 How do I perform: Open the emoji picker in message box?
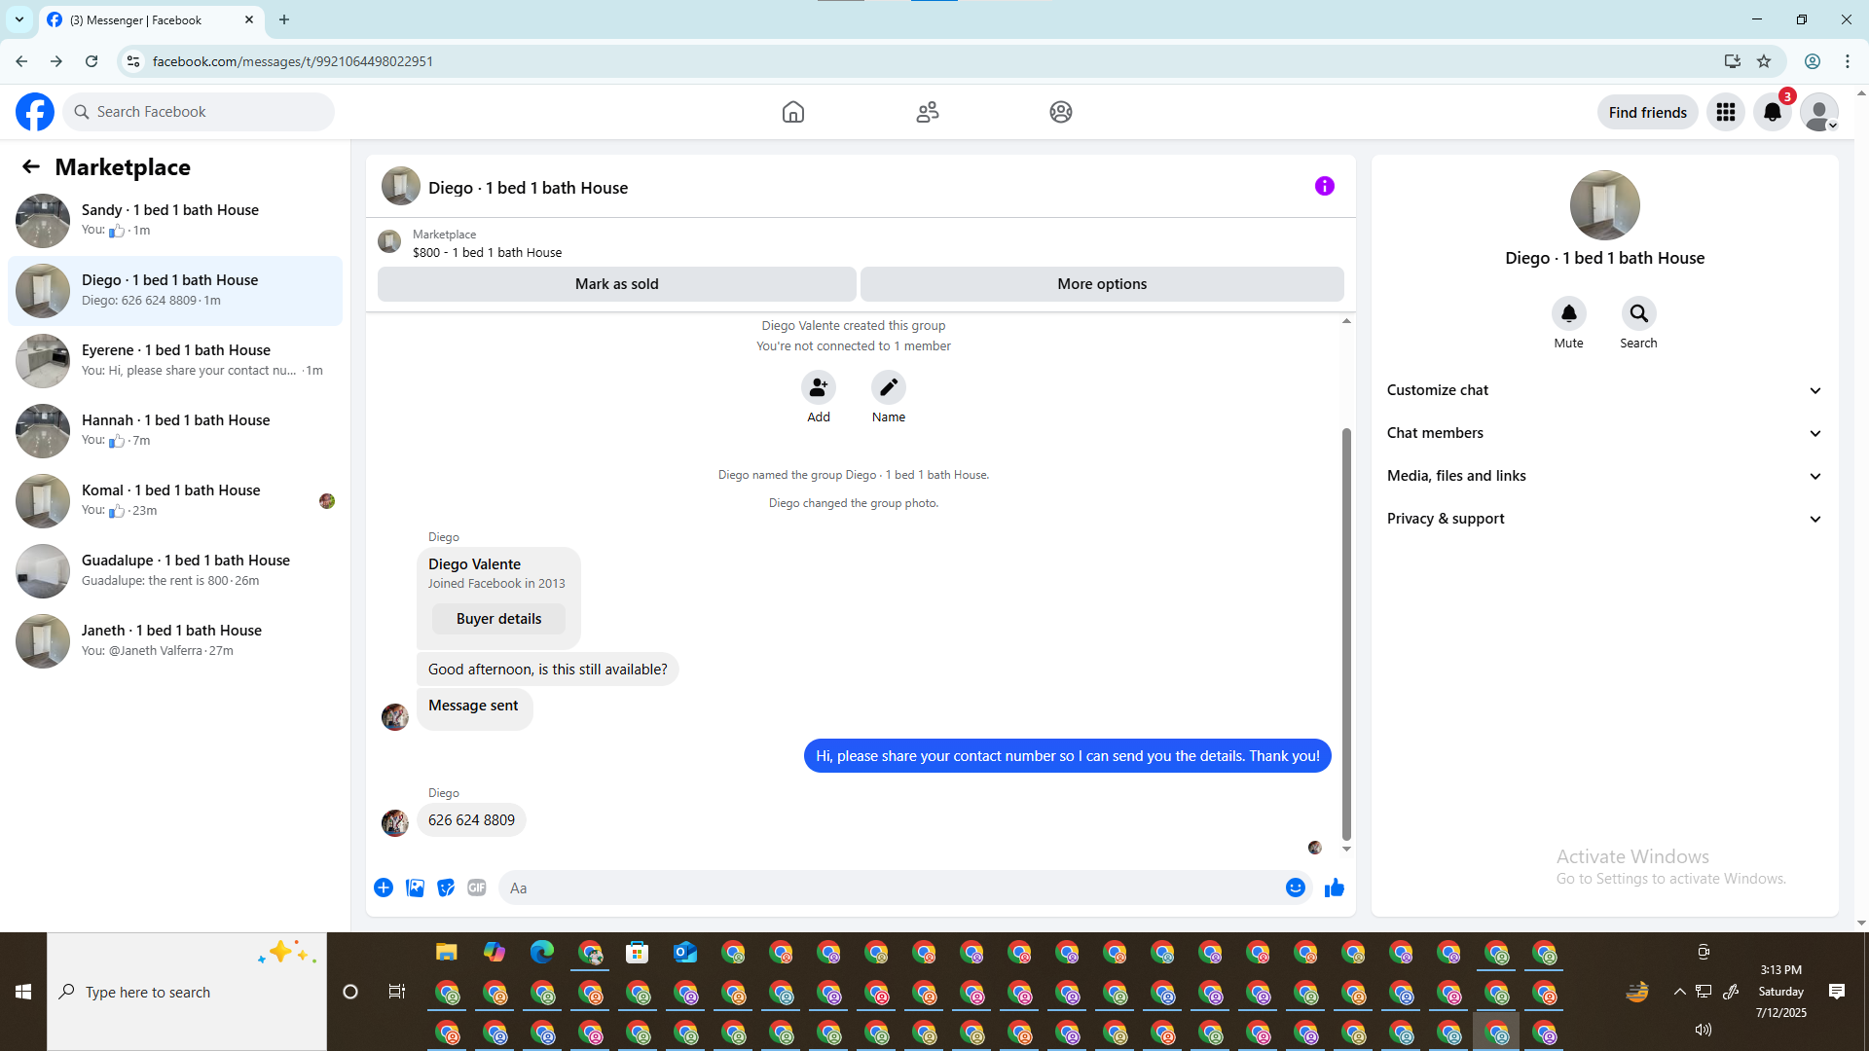[x=1295, y=888]
